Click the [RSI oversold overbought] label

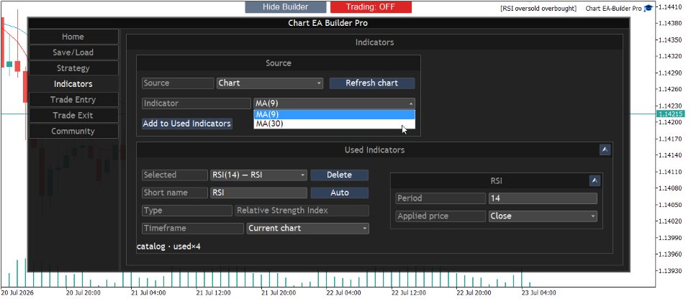pyautogui.click(x=538, y=9)
